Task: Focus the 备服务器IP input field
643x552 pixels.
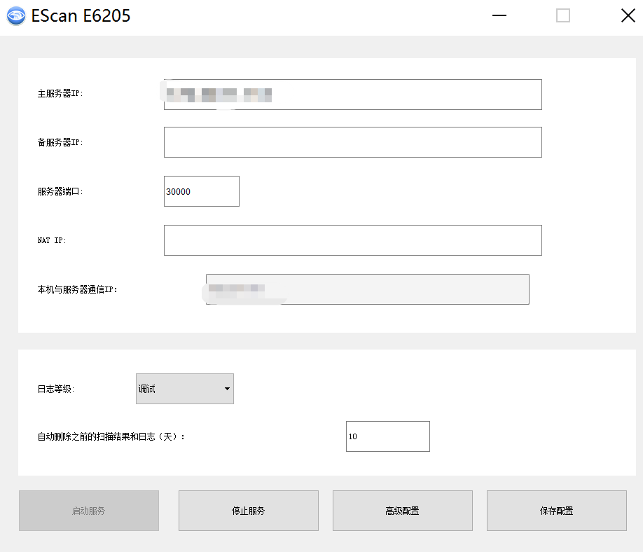Action: pyautogui.click(x=352, y=142)
